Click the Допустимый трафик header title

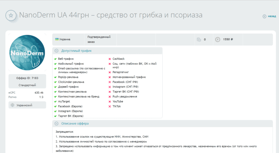pos(76,51)
